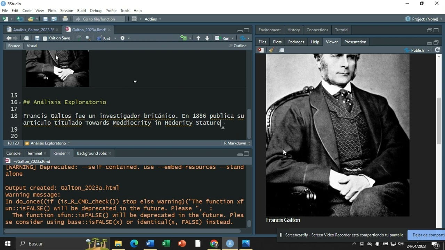Switch to the Environment tab

269,30
